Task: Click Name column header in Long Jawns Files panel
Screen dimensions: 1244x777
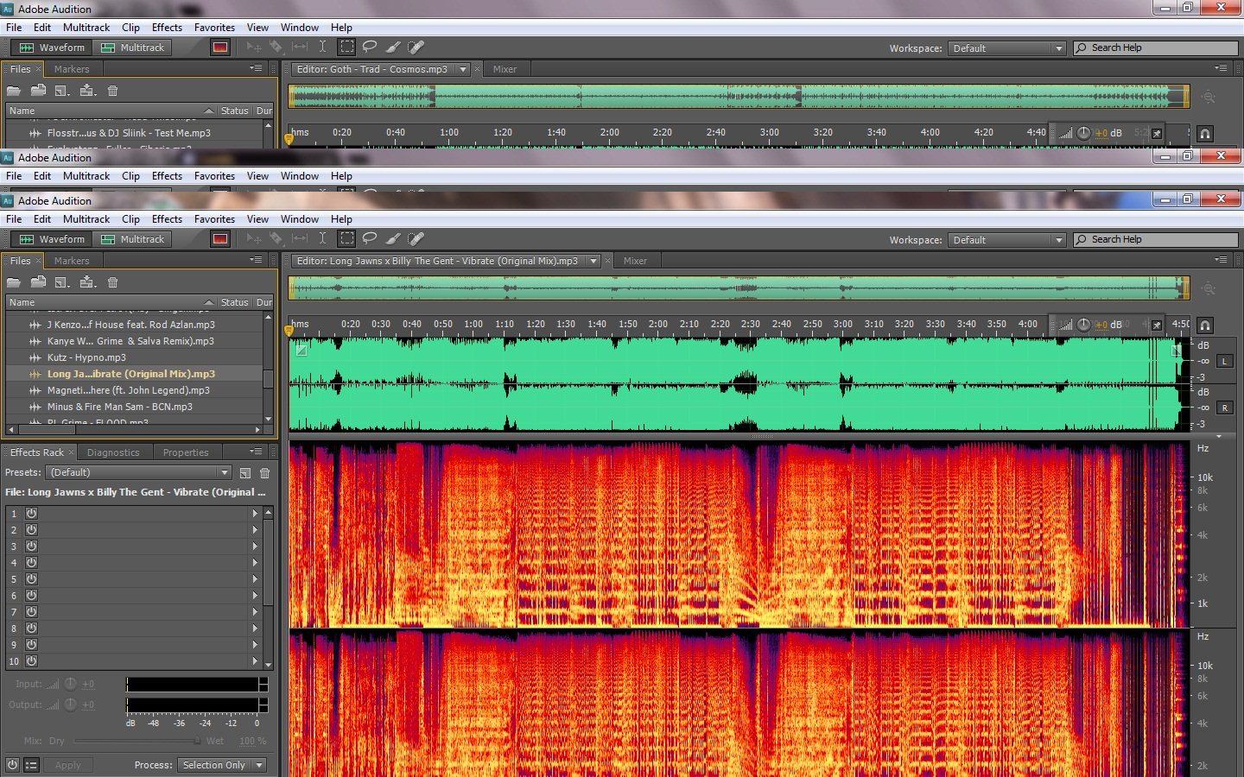Action: tap(111, 302)
